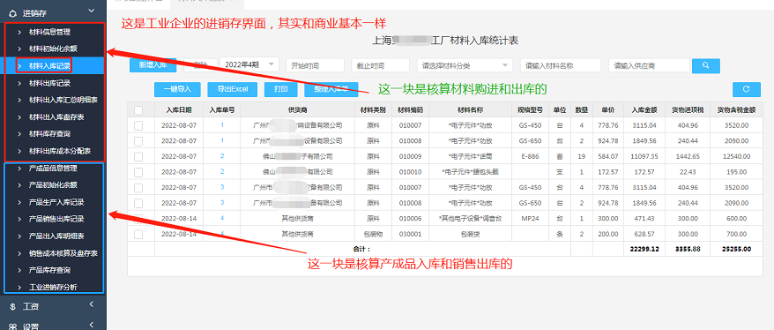Open 材料库存查询 in the sidebar menu
The image size is (774, 330).
[49, 134]
